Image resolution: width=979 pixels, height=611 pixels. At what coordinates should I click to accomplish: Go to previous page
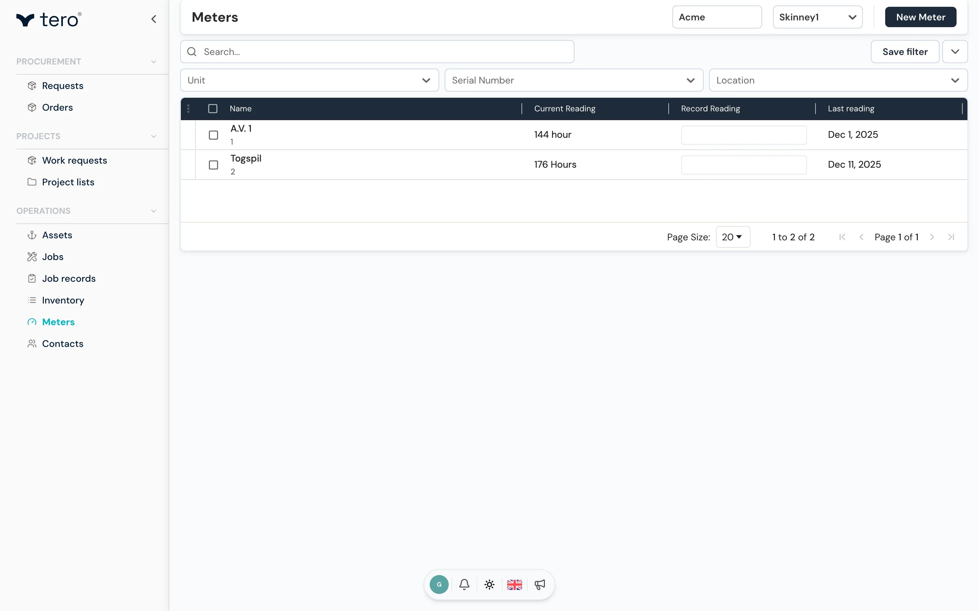click(x=861, y=237)
